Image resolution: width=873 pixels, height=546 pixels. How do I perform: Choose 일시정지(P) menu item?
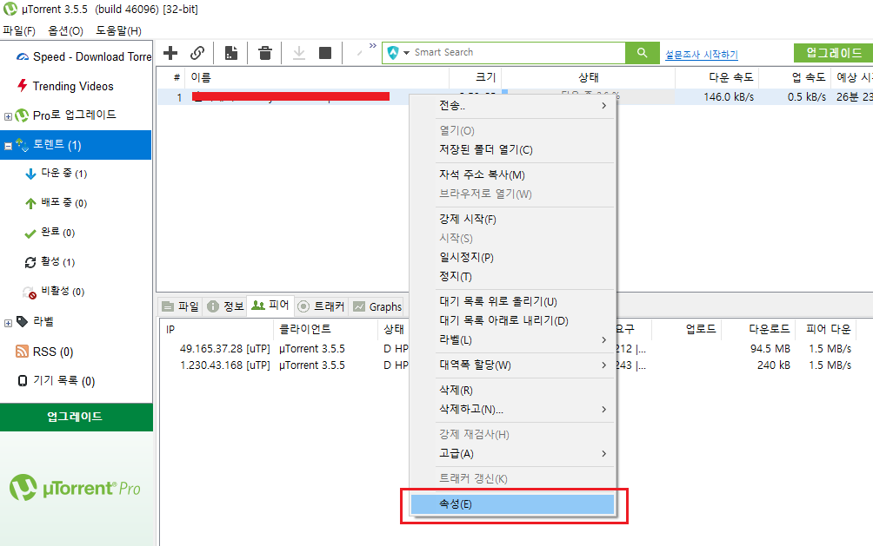click(x=513, y=258)
